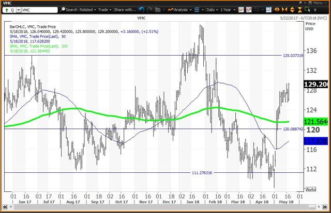The width and height of the screenshot is (331, 213).
Task: Click the grey redo arrow icon
Action: (149, 10)
